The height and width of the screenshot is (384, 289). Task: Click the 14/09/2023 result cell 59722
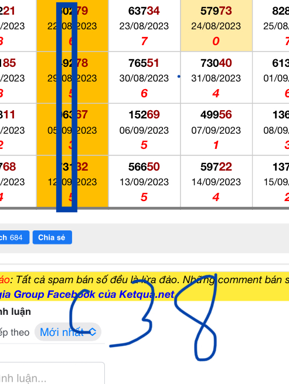click(x=216, y=182)
